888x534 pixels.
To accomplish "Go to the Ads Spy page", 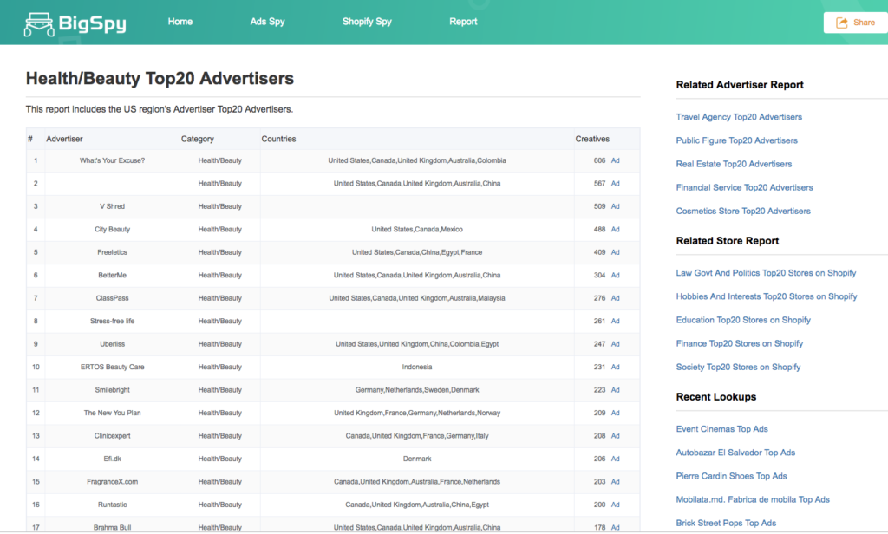I will pos(267,22).
